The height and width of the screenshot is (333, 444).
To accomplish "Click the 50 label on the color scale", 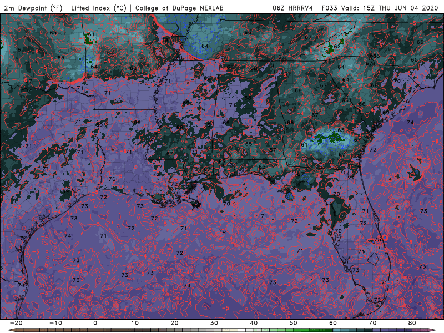I will [x=294, y=323].
